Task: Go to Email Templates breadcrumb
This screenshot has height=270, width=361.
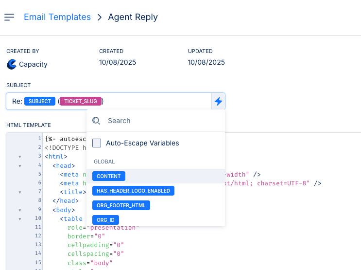Action: (57, 17)
